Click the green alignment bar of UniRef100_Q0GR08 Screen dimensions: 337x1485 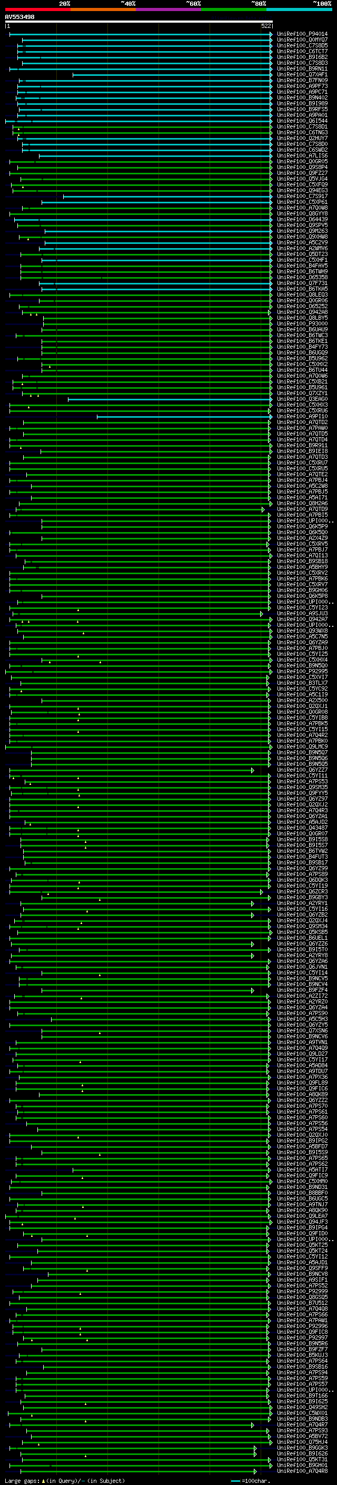coord(140,712)
